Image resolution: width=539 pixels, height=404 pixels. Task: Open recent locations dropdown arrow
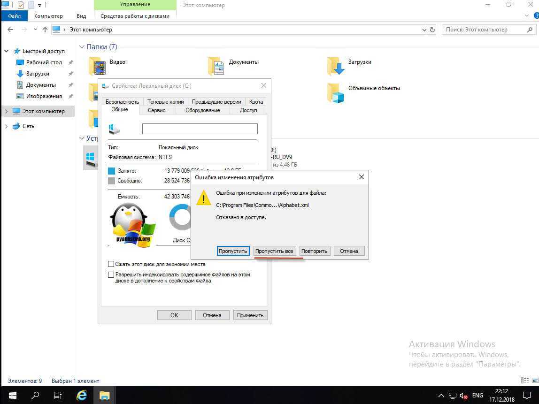pyautogui.click(x=35, y=30)
